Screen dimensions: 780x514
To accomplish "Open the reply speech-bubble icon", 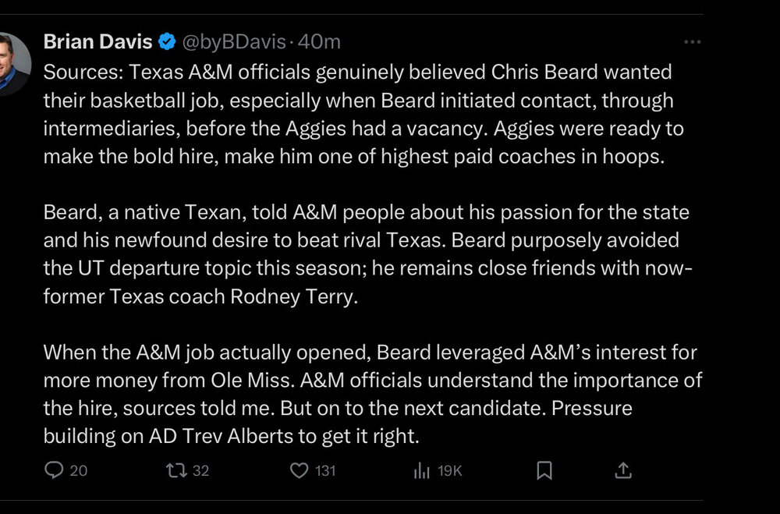I will coord(54,470).
